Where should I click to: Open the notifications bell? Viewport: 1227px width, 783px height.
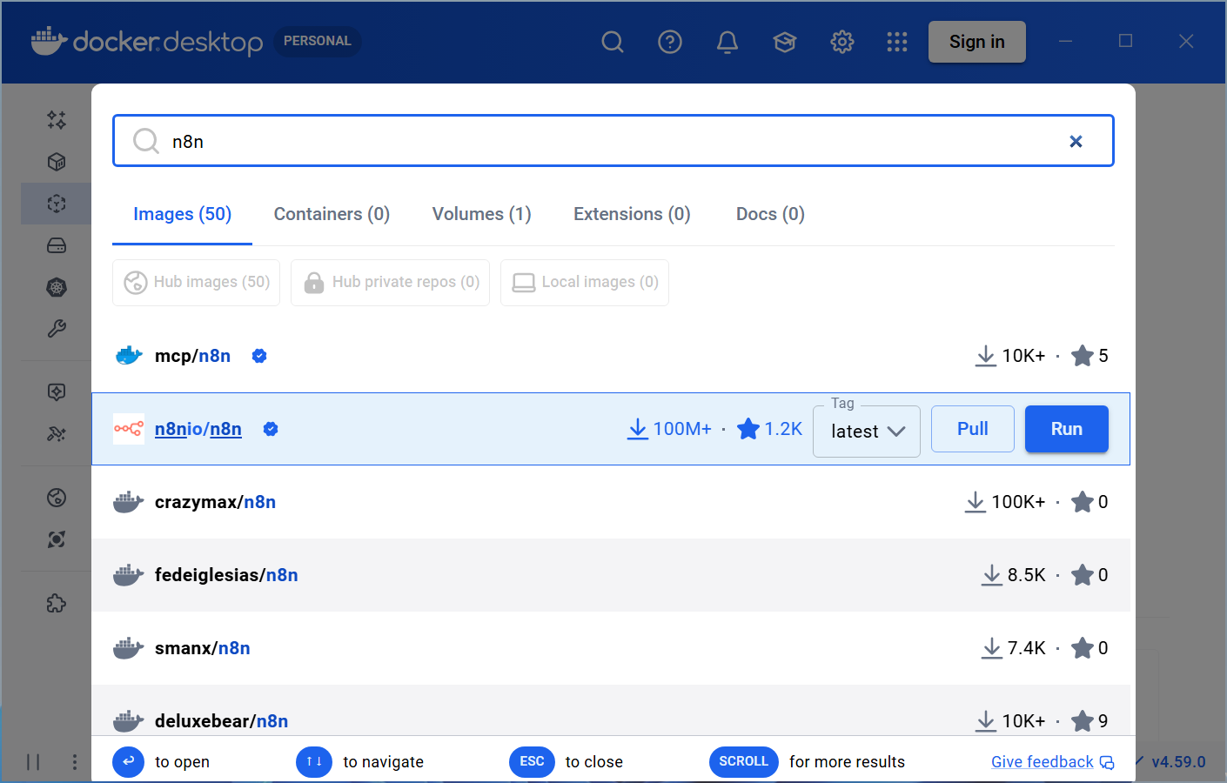[x=727, y=41]
